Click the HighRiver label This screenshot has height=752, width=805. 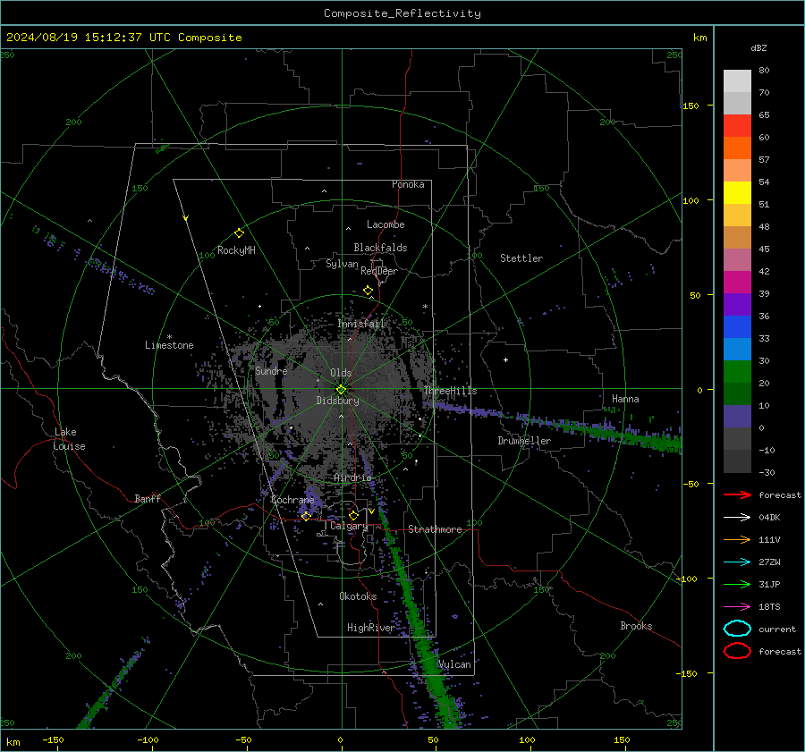[x=370, y=628]
